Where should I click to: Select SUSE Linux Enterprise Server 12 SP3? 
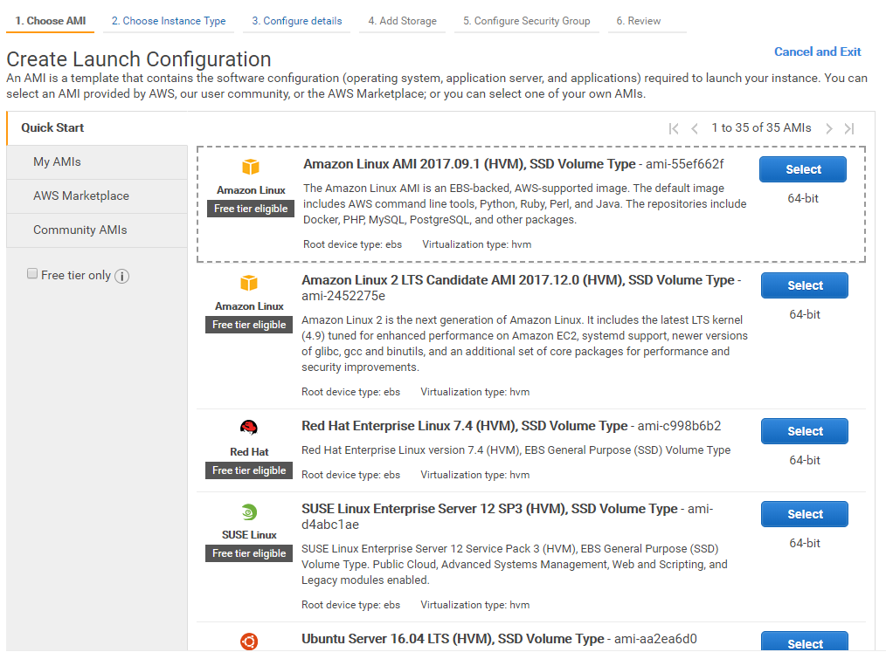(805, 514)
